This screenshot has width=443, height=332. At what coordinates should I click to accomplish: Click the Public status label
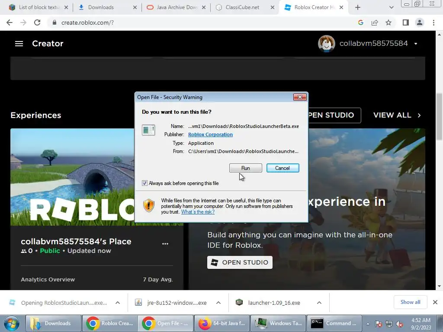click(50, 251)
